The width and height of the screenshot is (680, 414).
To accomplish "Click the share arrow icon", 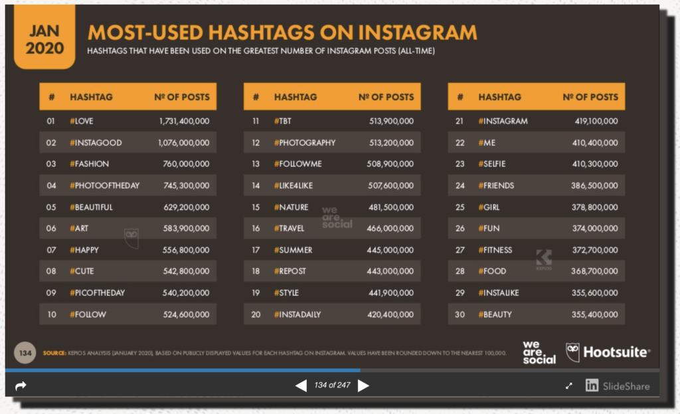I will [x=21, y=385].
